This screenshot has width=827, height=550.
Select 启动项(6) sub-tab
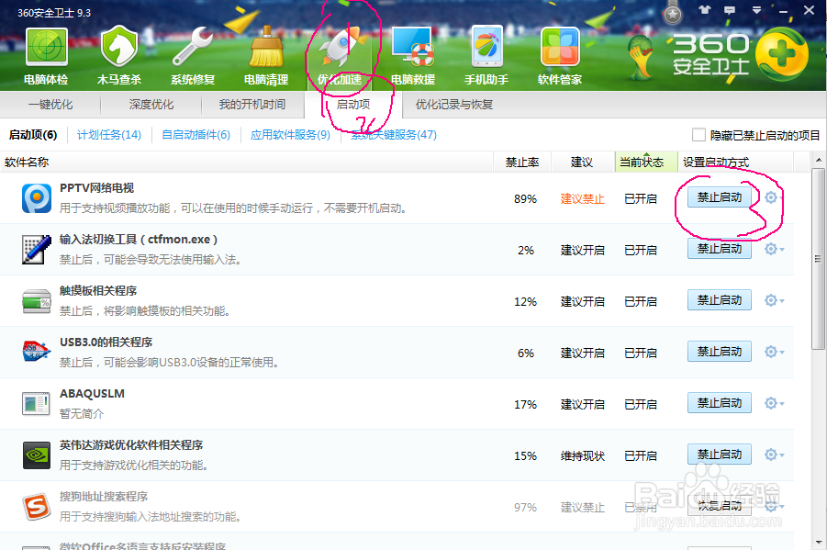(x=33, y=135)
